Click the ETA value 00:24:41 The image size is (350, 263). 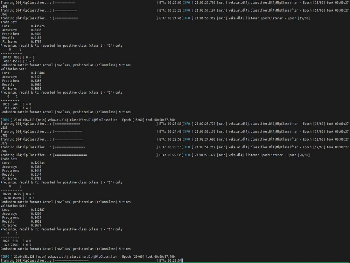tap(175, 18)
